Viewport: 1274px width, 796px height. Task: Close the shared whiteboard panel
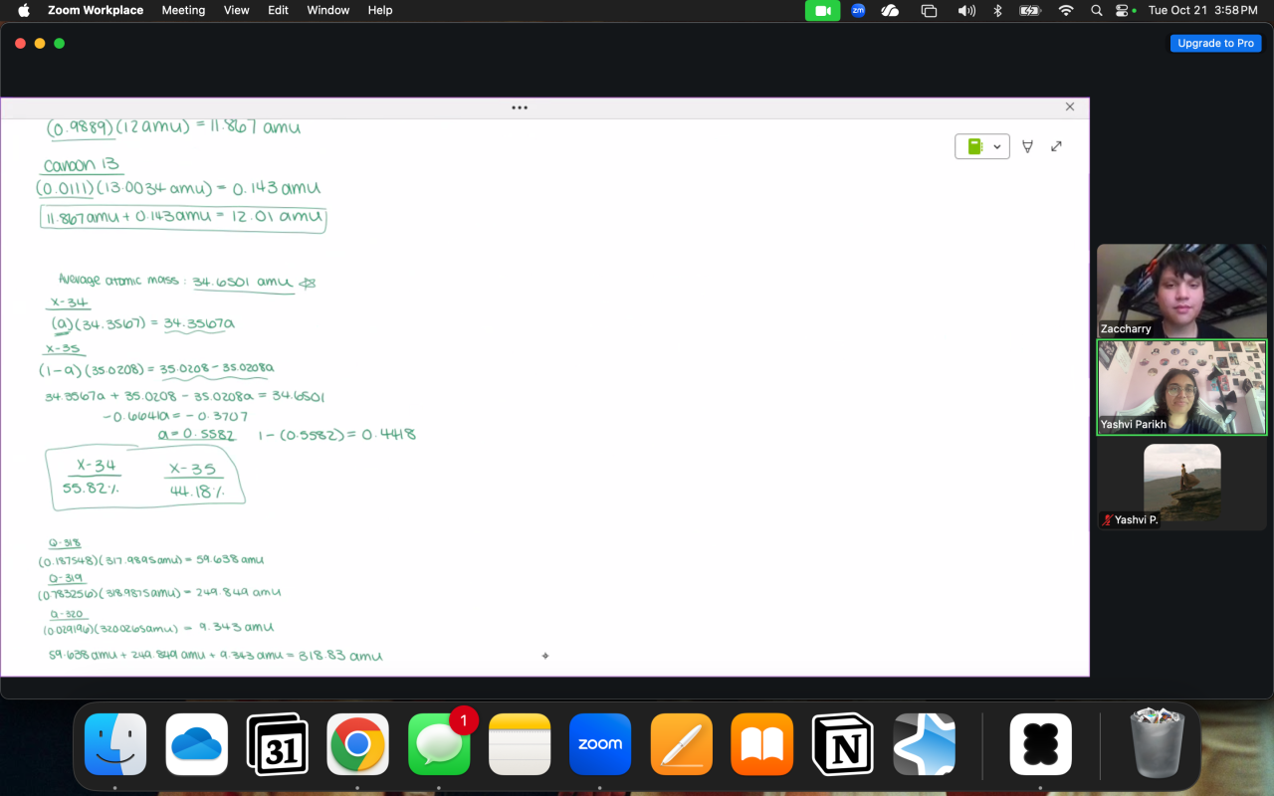pos(1070,106)
